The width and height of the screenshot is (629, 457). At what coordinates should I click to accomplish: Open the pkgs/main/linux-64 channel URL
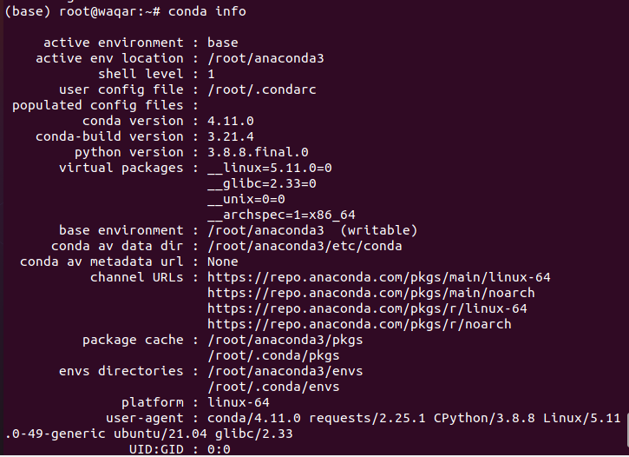click(378, 277)
